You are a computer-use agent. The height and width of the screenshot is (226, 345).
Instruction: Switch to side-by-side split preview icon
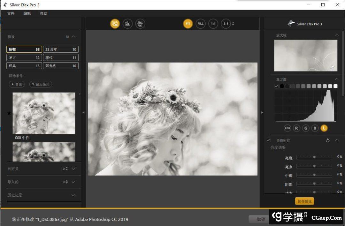point(127,24)
